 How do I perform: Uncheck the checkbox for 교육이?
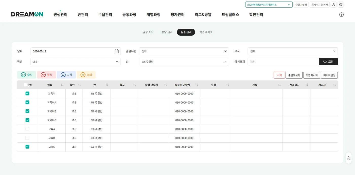tap(27, 93)
